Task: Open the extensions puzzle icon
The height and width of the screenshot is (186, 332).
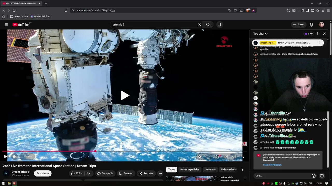Action: coord(289,10)
